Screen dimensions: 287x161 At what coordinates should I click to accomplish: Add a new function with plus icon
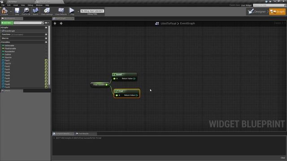[46, 34]
